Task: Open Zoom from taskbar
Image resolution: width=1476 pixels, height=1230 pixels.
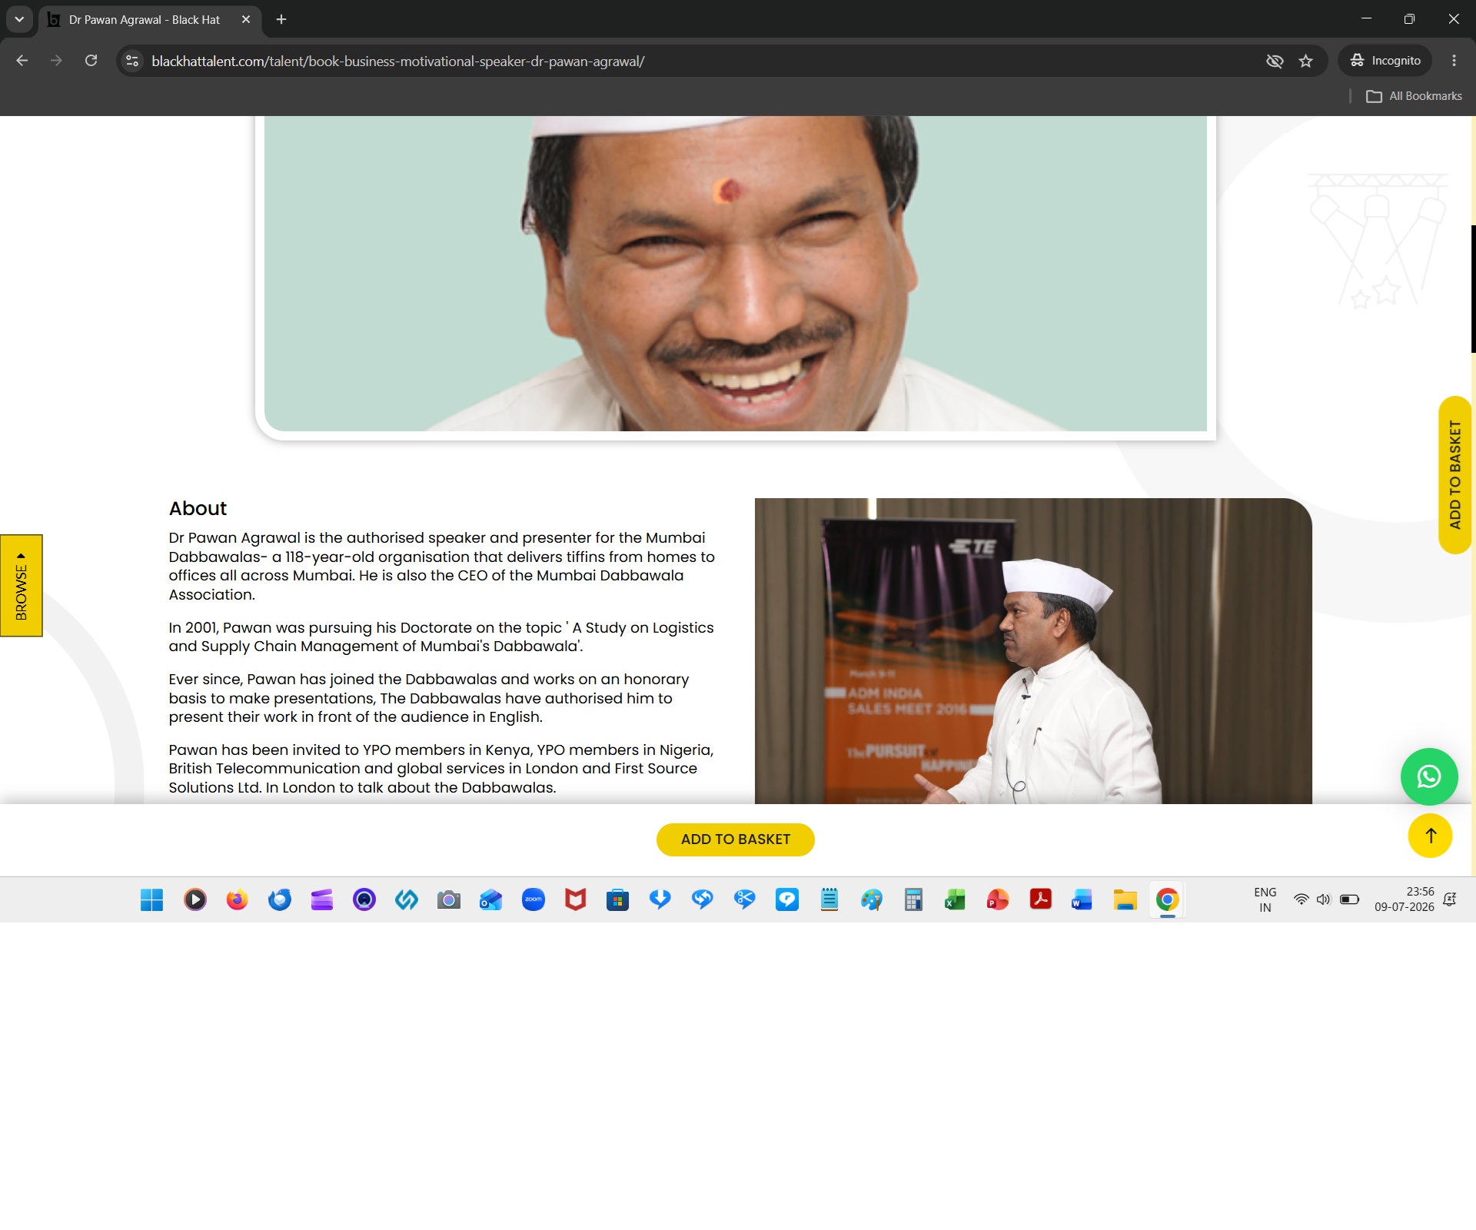Action: click(534, 899)
